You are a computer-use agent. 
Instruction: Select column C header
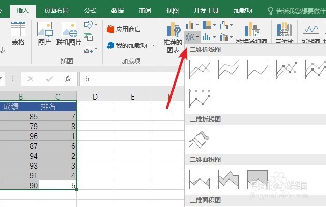click(x=58, y=96)
